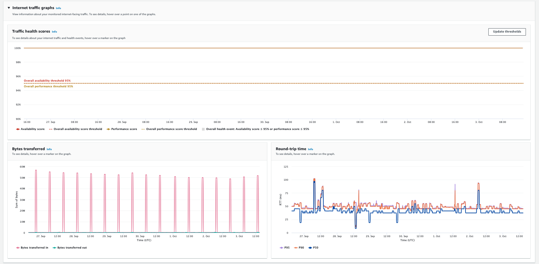539x264 pixels.
Task: Open Info link next to Traffic health scores
Action: pyautogui.click(x=54, y=32)
